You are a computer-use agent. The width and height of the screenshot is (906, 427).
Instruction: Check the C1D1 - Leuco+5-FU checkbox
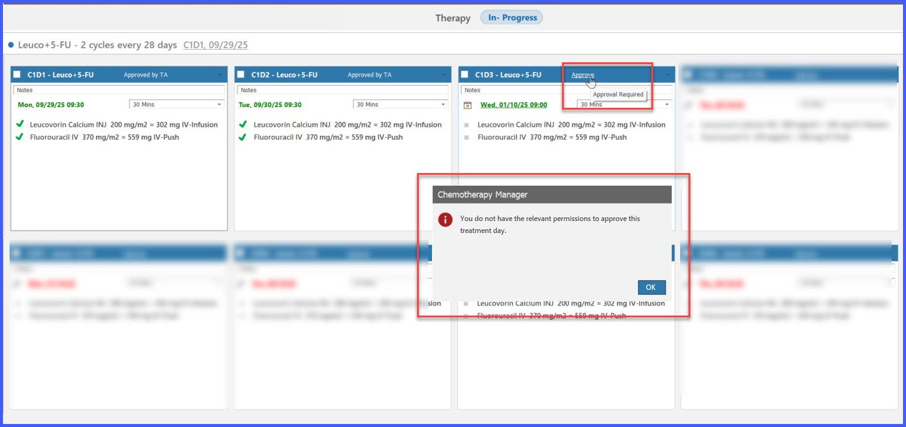(x=17, y=75)
